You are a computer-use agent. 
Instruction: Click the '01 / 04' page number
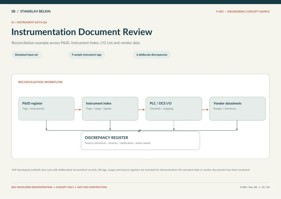[x=266, y=187]
